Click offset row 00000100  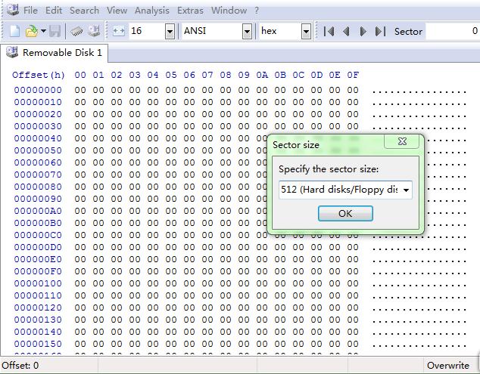tap(38, 283)
